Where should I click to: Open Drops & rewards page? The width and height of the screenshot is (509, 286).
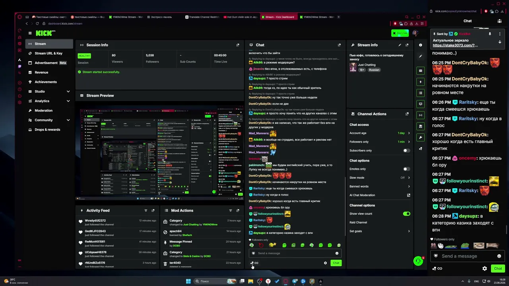point(49,129)
